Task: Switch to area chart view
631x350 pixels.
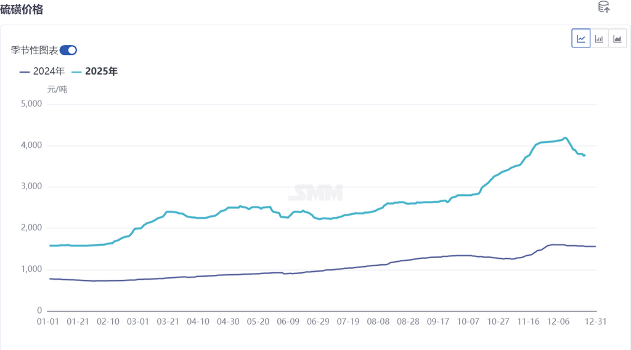Action: [x=617, y=38]
